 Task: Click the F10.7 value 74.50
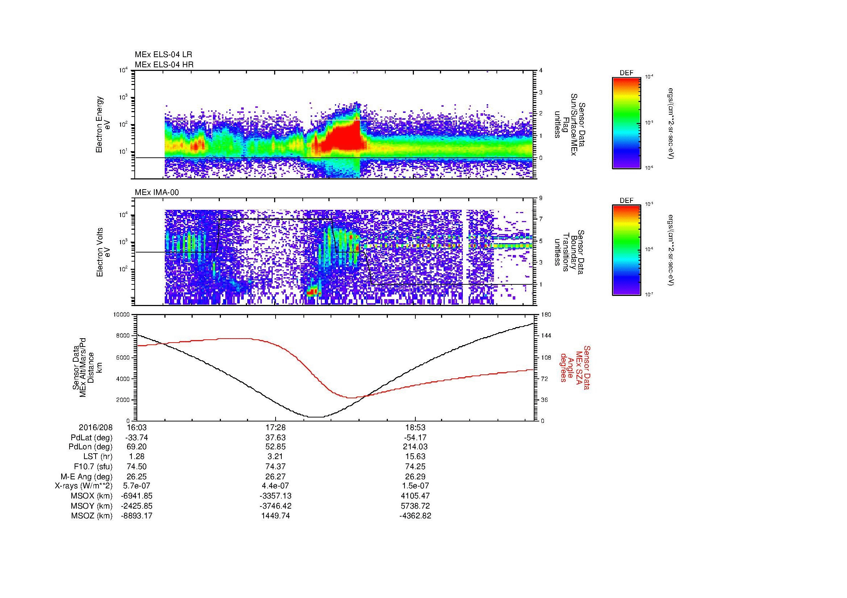coord(137,466)
